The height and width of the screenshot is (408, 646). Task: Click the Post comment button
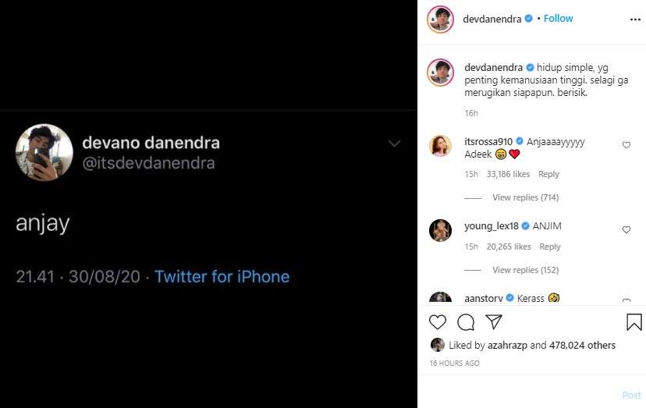pyautogui.click(x=631, y=396)
